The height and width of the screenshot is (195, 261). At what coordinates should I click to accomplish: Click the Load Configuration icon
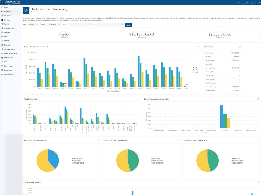point(2,53)
